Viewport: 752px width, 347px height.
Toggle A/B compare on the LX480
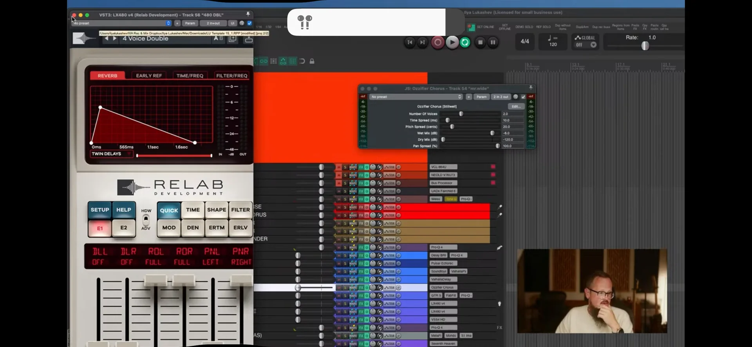pyautogui.click(x=218, y=38)
